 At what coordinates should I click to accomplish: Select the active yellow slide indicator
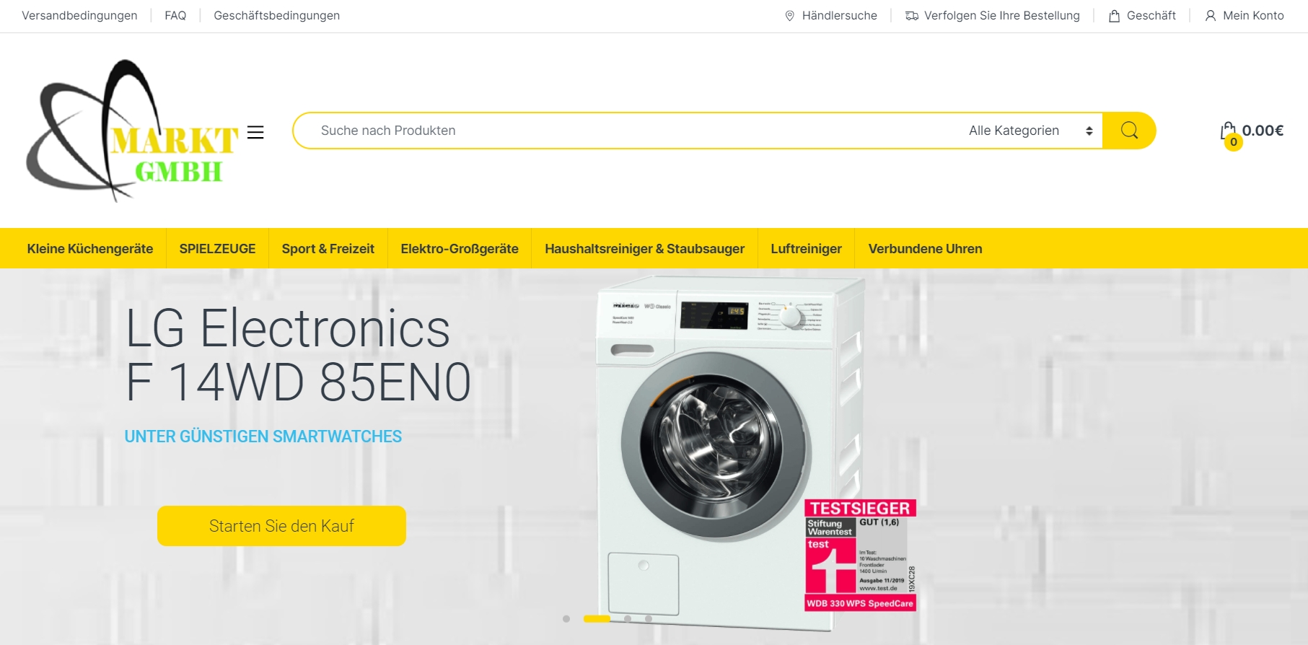(x=597, y=618)
